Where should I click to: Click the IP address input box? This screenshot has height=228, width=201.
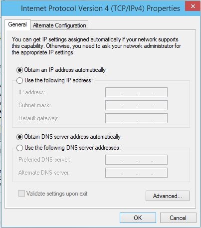point(136,92)
